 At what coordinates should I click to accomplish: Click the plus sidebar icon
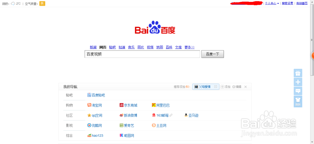[x=298, y=82]
